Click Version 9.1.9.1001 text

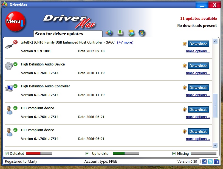(x=36, y=51)
